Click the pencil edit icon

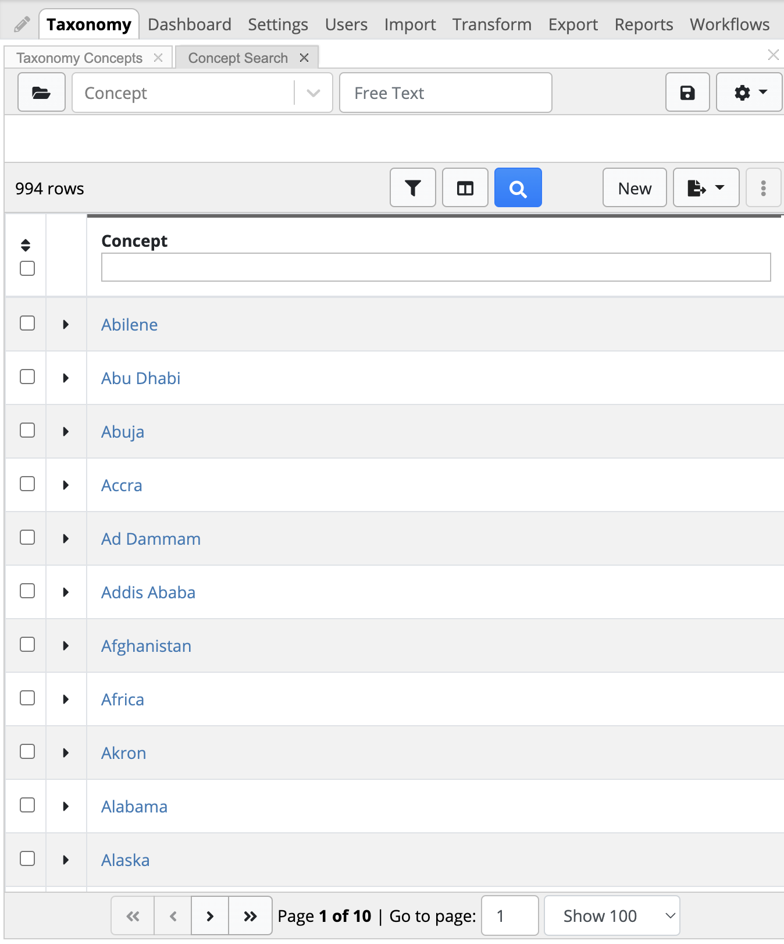(x=22, y=24)
